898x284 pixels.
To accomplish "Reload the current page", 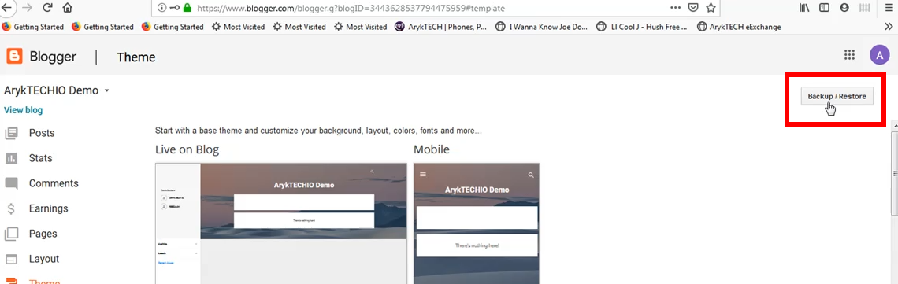I will 47,8.
